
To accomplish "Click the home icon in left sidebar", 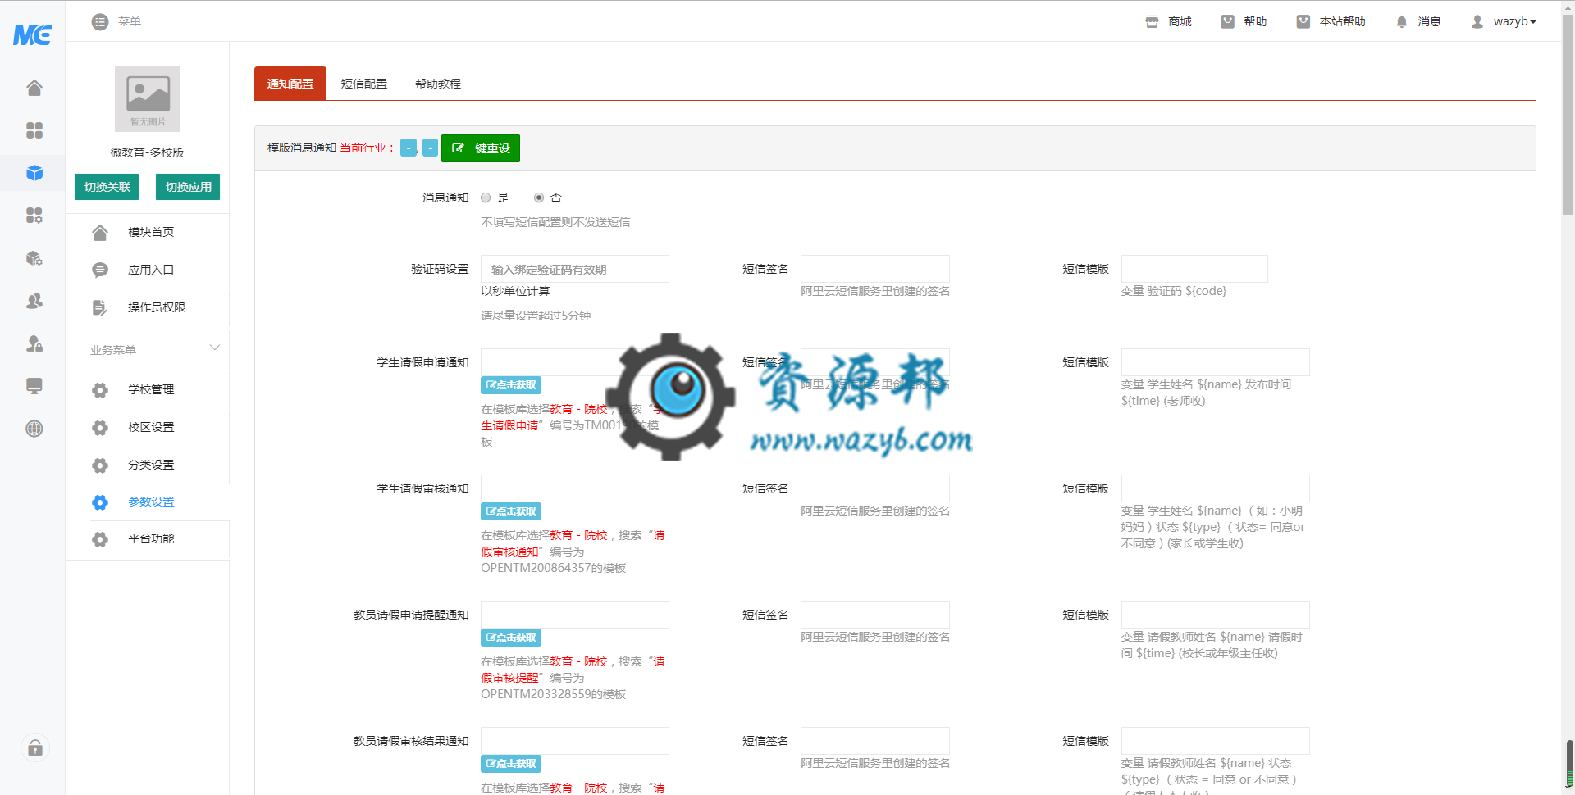I will [x=34, y=88].
